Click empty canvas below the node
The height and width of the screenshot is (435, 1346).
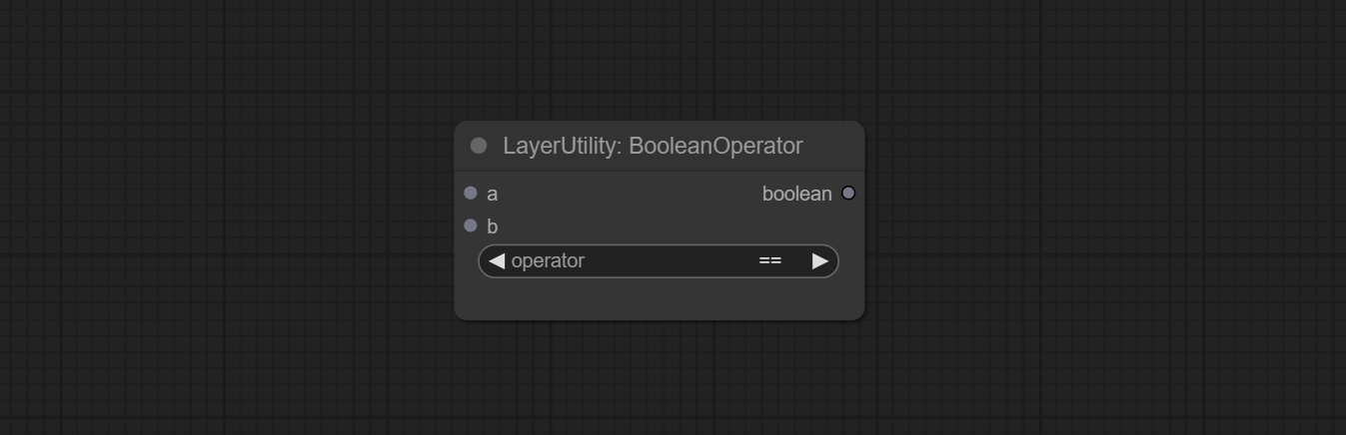click(660, 377)
